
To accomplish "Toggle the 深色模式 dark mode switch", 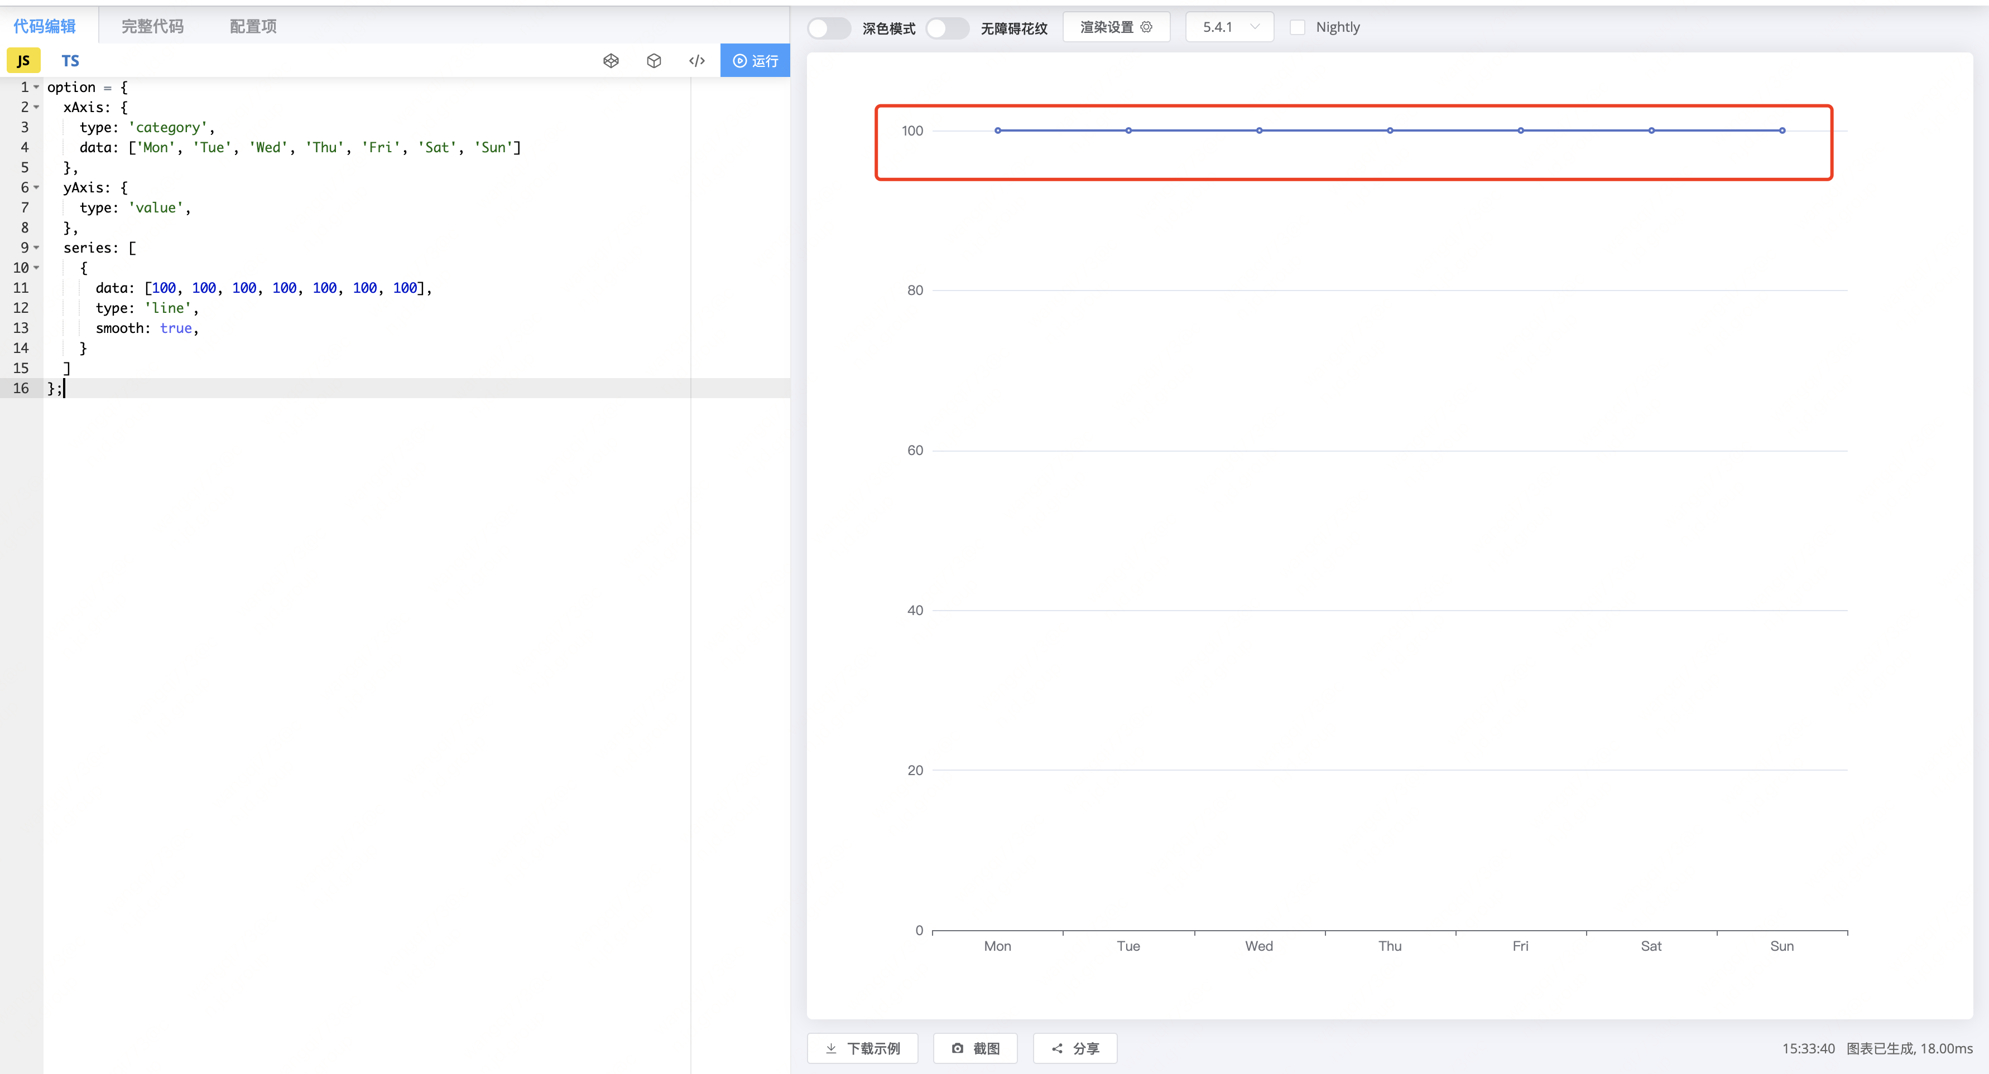I will pos(829,28).
